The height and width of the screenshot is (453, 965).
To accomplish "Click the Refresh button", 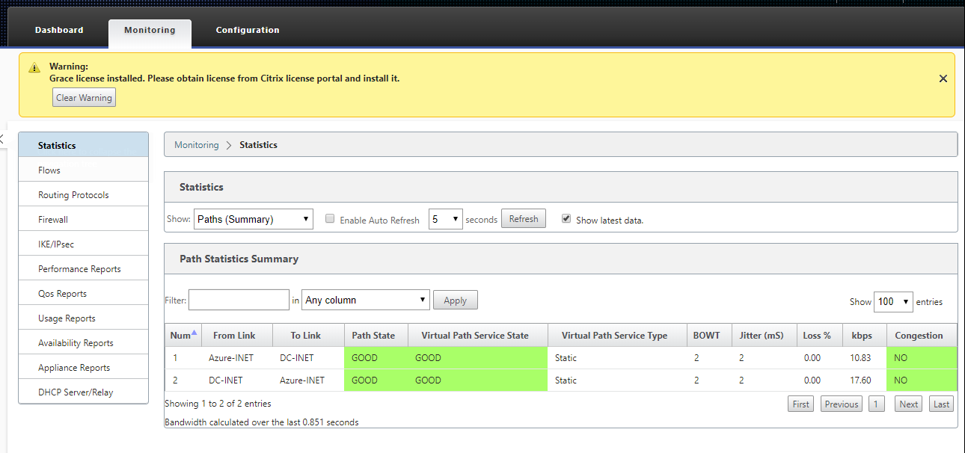I will tap(524, 219).
